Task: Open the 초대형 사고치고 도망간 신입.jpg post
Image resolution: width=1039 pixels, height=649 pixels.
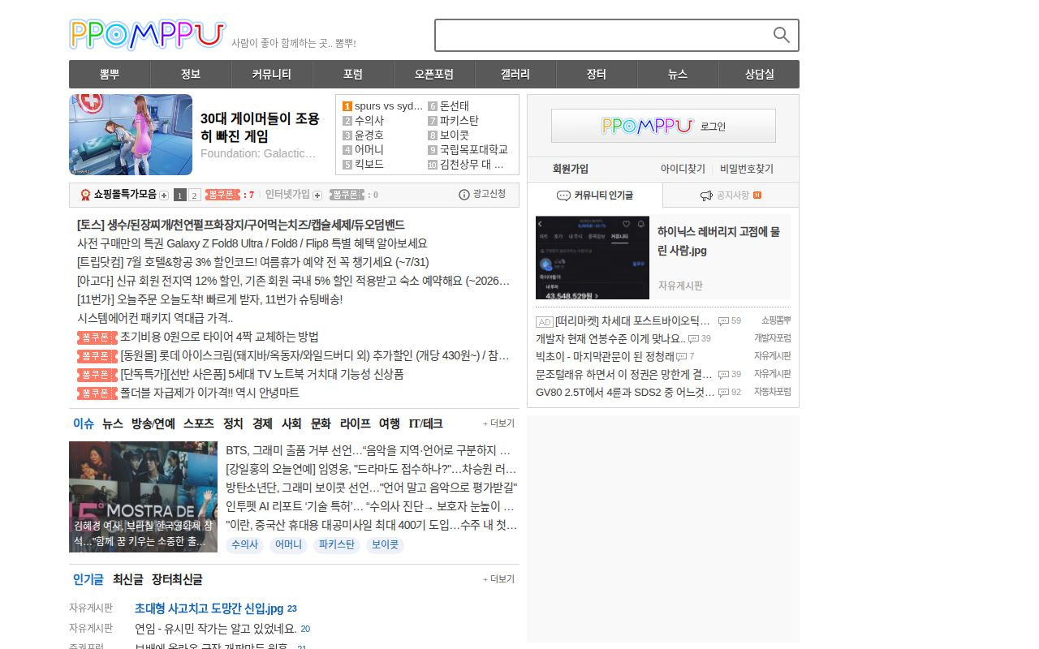Action: 209,608
